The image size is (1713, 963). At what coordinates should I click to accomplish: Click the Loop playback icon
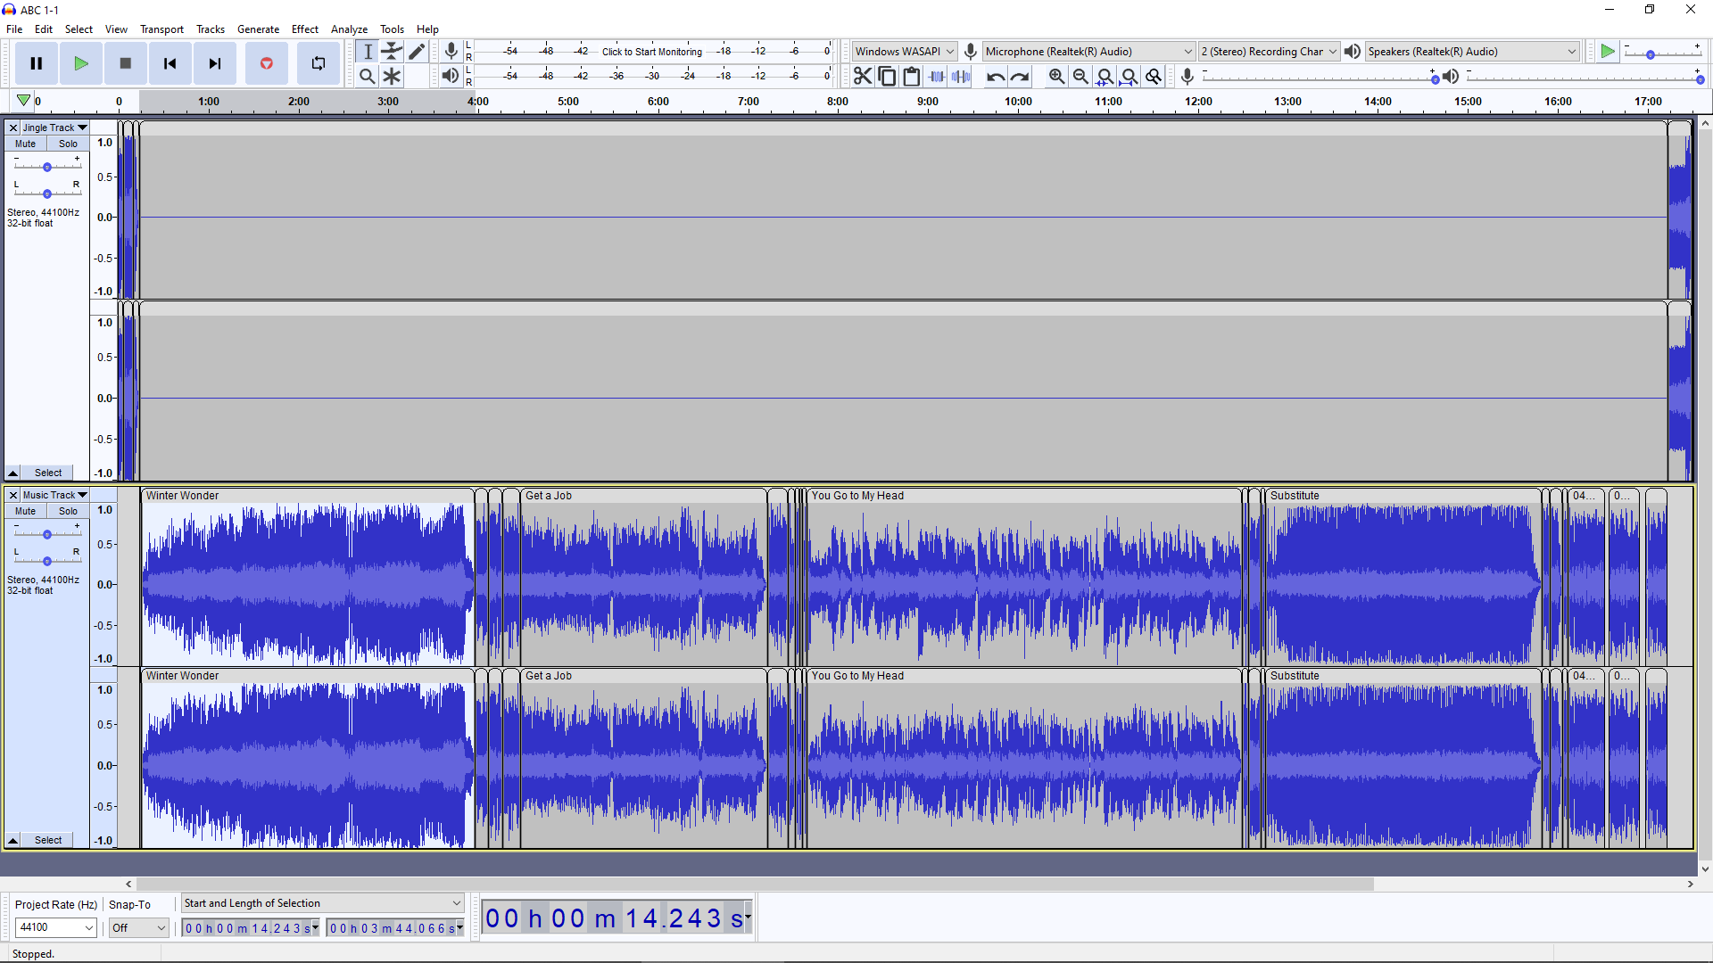318,63
